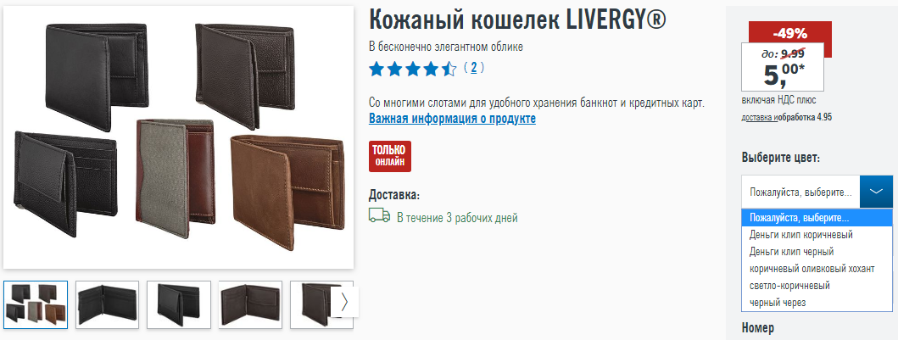Viewport: 898px width, 340px height.
Task: Select first thumbnail showing all wallets
Action: (36, 304)
